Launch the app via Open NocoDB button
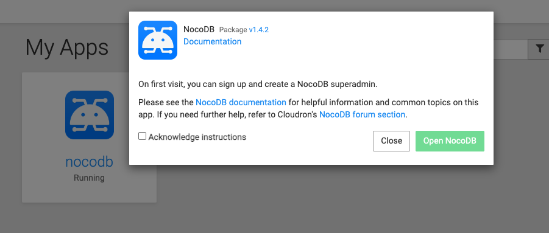This screenshot has width=549, height=233. (x=450, y=141)
